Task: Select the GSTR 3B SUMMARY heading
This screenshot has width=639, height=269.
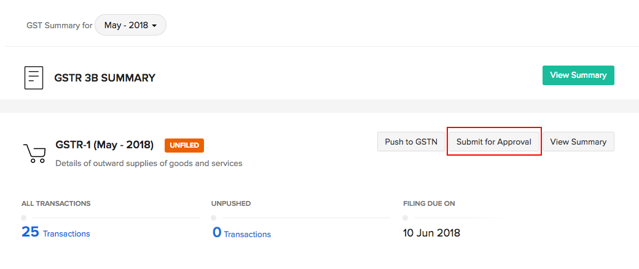Action: click(104, 78)
